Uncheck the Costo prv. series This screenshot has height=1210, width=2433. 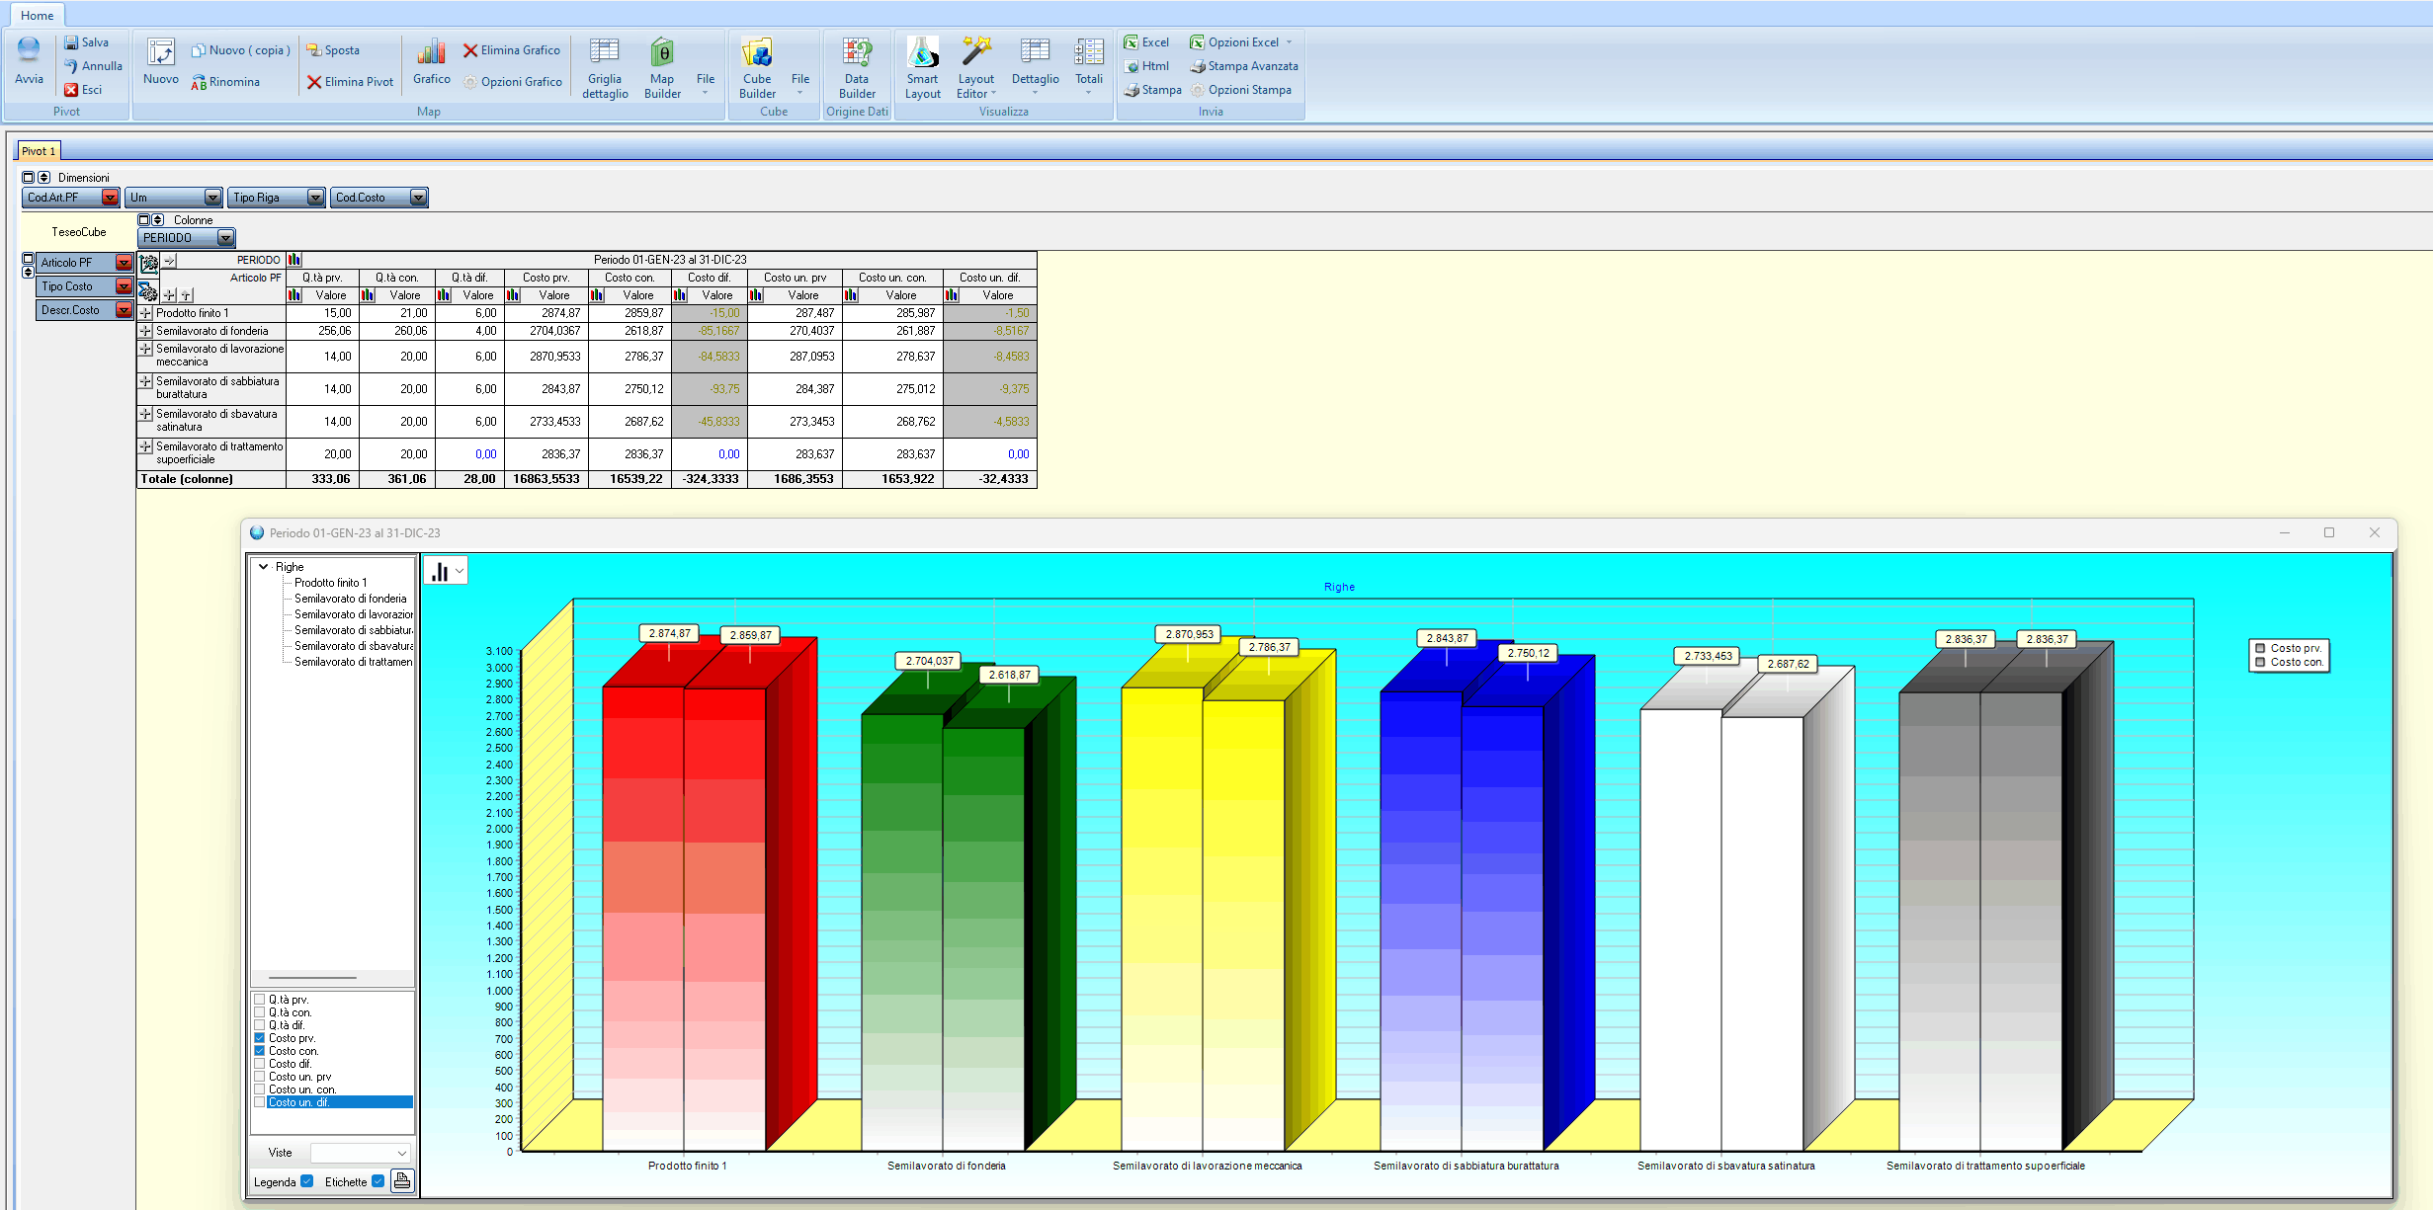point(260,1038)
